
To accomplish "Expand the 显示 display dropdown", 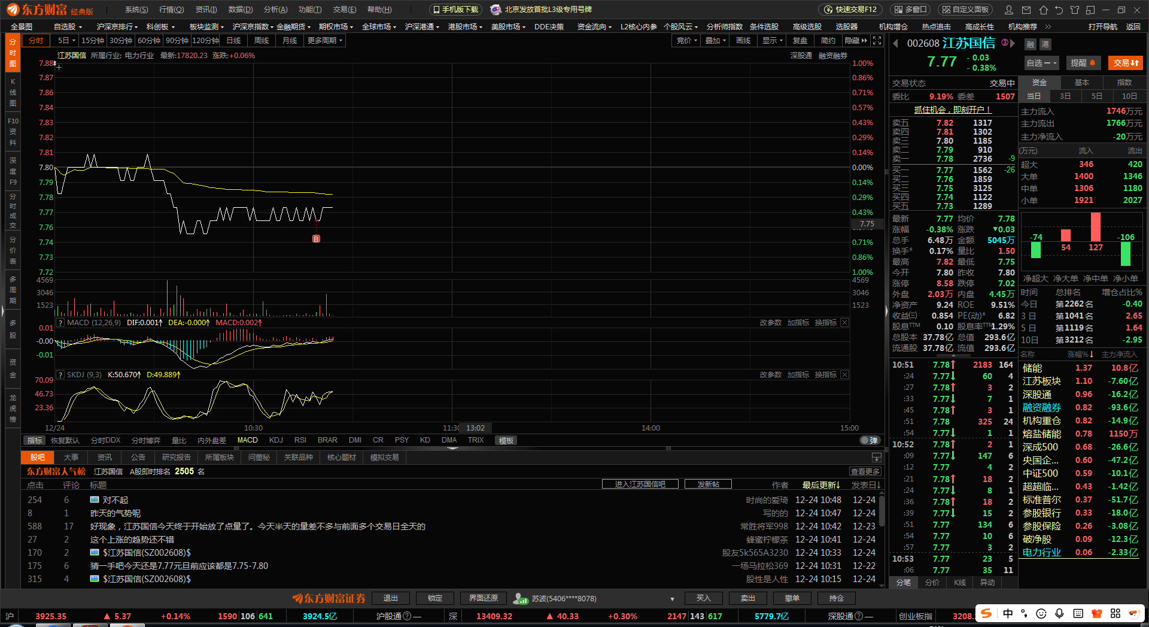I will [x=773, y=41].
